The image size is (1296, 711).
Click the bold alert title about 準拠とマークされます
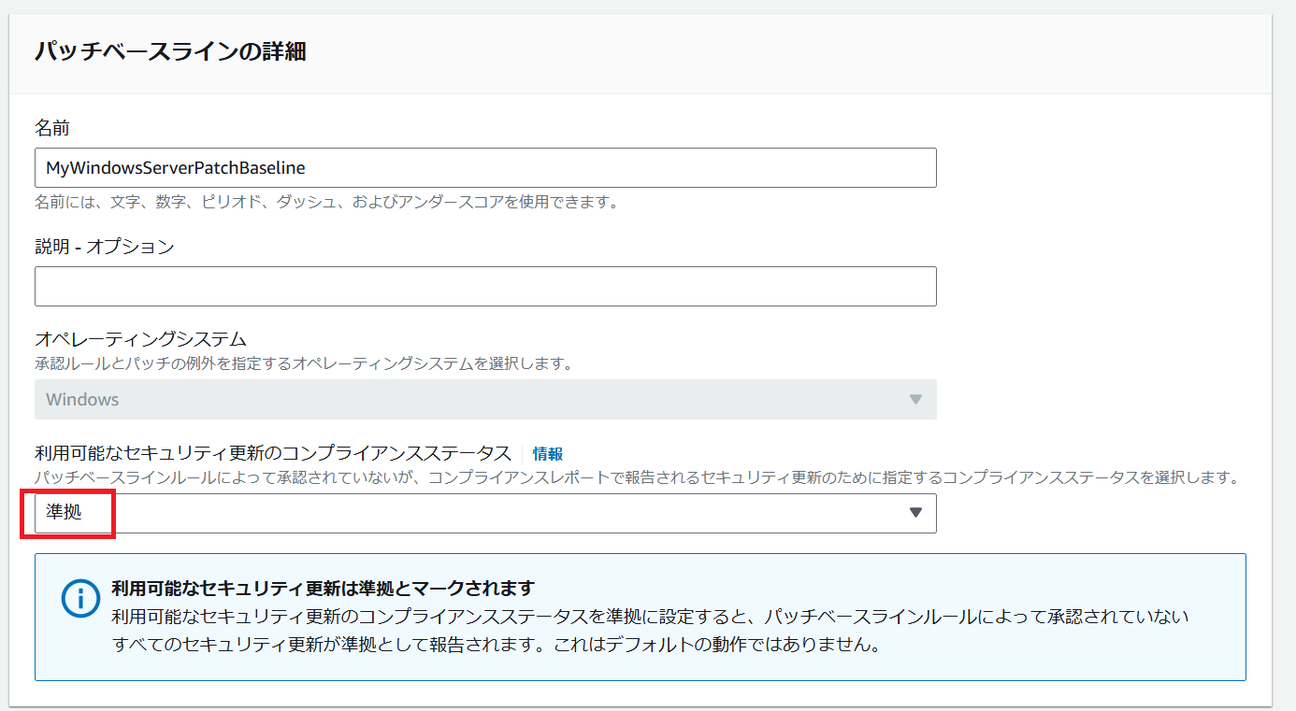(323, 589)
